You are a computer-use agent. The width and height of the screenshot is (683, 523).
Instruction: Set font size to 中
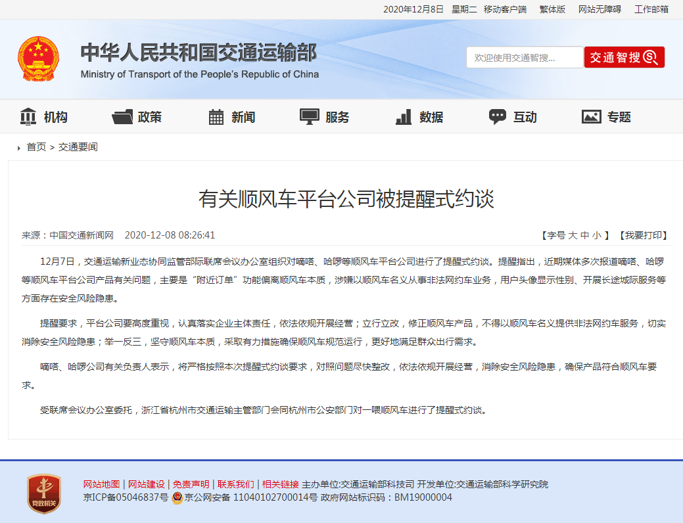click(584, 235)
